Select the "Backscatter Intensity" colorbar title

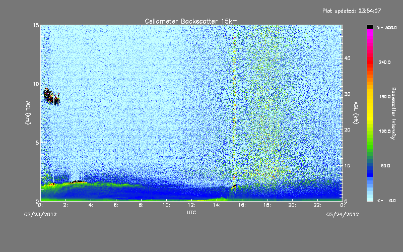pos(393,113)
